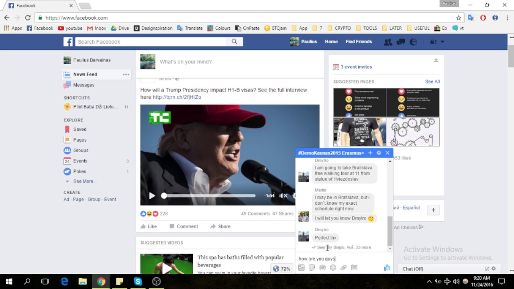Image resolution: width=514 pixels, height=289 pixels.
Task: Click Create Event link
Action: [110, 199]
